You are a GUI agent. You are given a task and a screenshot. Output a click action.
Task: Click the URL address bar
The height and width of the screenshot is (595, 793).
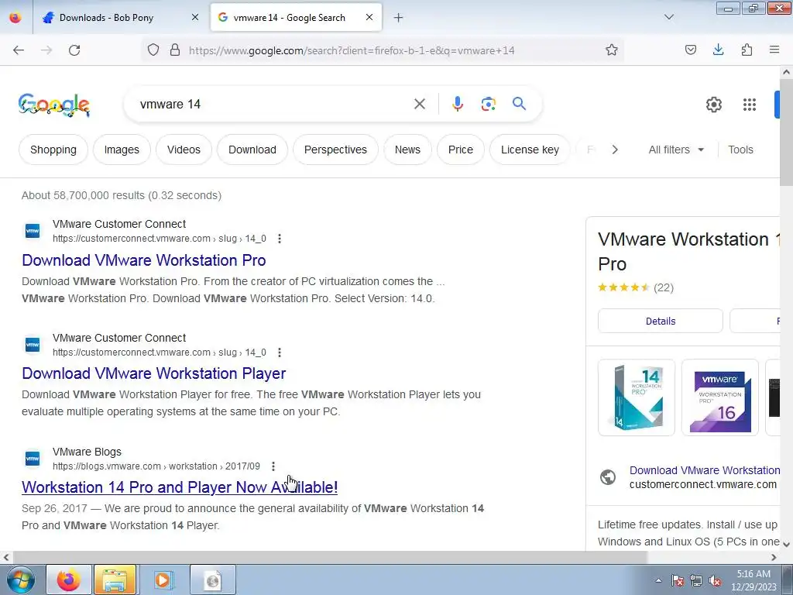(394, 50)
